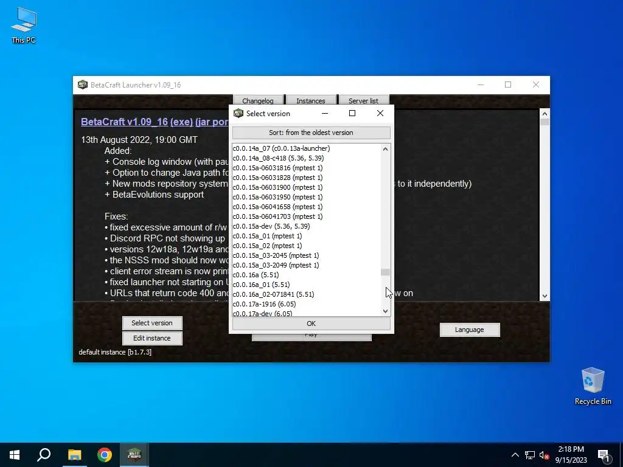Click BetaCraft Launcher window title icon
This screenshot has width=623, height=467.
[83, 85]
